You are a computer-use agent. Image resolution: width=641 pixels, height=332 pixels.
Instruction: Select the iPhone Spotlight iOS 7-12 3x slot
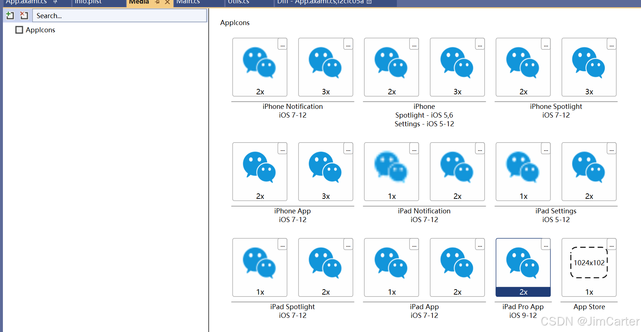point(589,67)
